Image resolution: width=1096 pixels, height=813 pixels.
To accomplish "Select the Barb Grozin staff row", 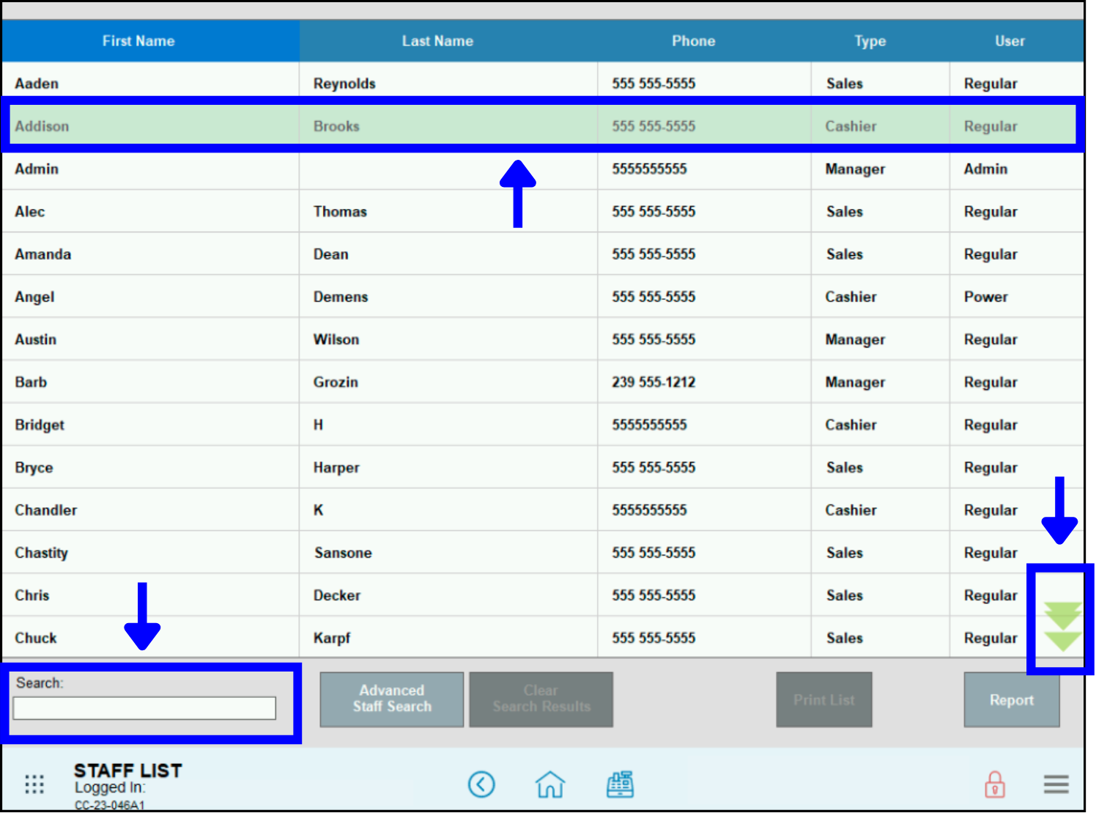I will [x=440, y=382].
